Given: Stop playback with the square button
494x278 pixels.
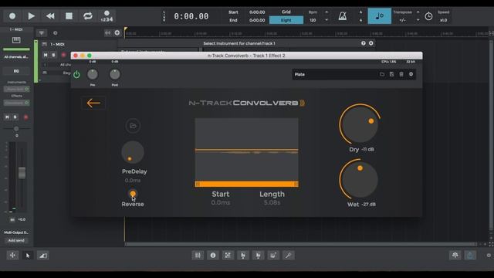Looking at the screenshot, I should (x=69, y=16).
